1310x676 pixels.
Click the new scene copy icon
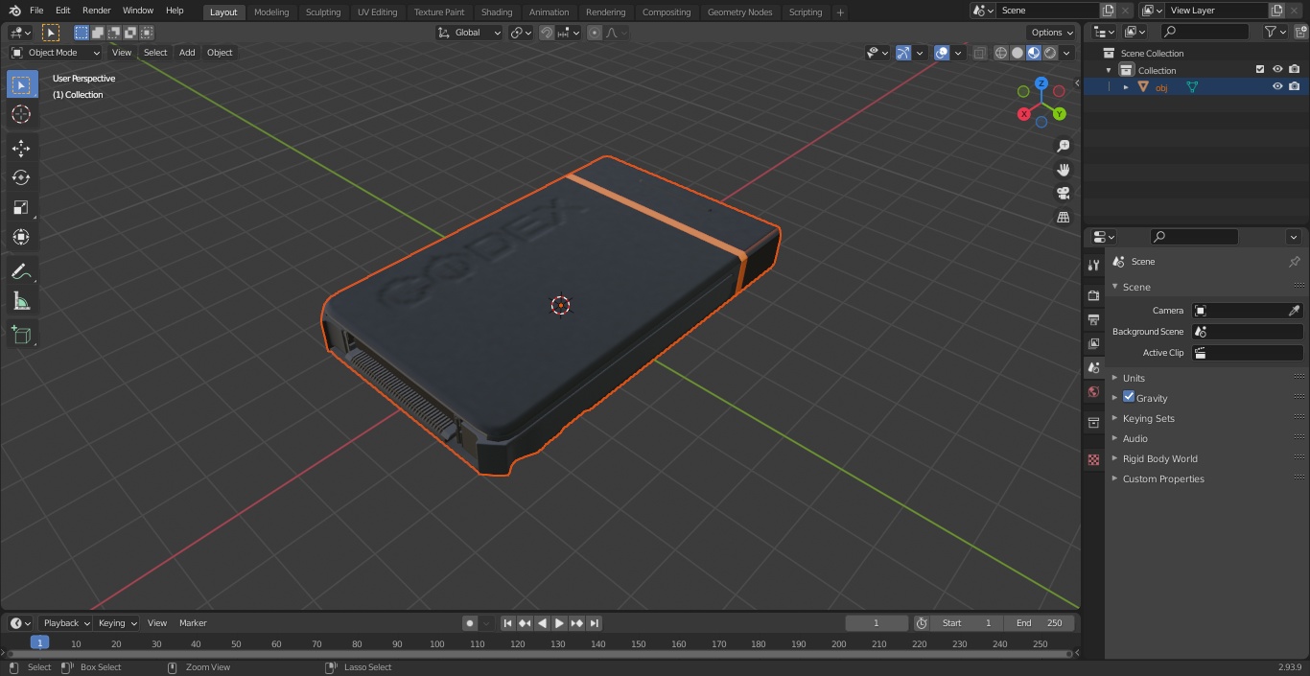(1108, 10)
